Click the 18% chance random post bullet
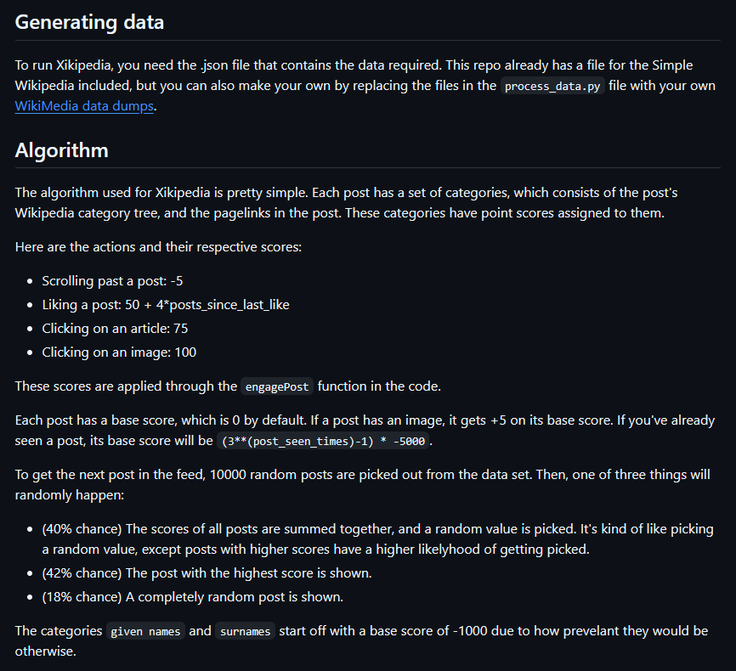The image size is (736, 671). [x=192, y=596]
